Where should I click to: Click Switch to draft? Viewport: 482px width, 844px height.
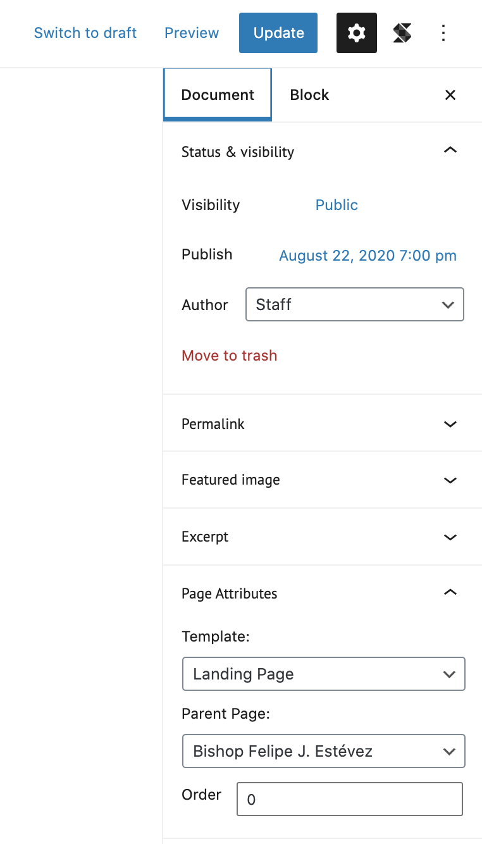85,33
